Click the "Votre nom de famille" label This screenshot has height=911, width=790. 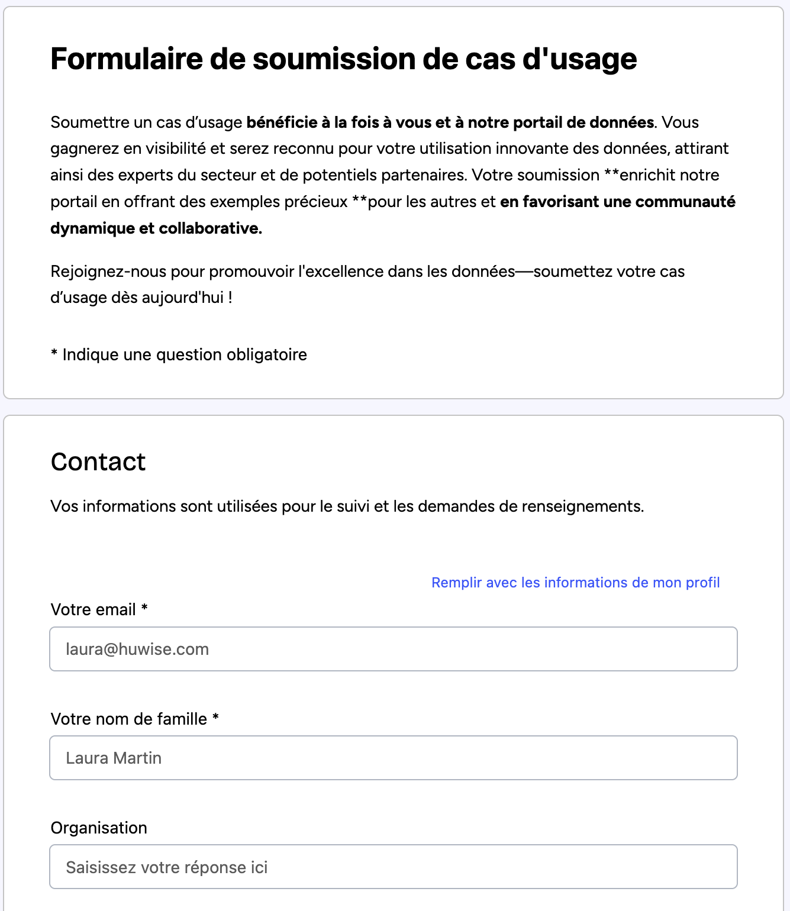[x=129, y=719]
